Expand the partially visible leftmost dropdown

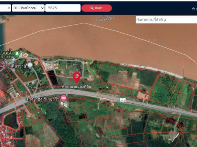click(x=5, y=8)
